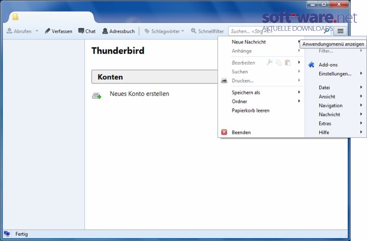Open the Speichern als submenu
This screenshot has height=241, width=367.
click(261, 93)
